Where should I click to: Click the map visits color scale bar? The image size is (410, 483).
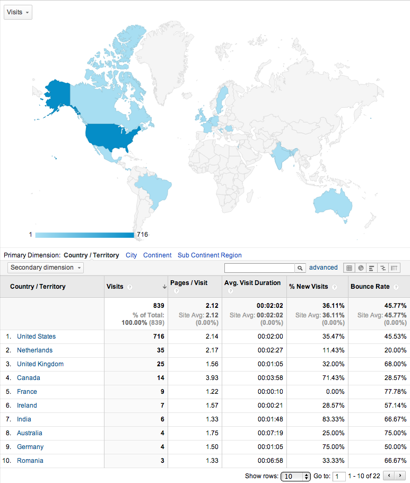point(85,235)
